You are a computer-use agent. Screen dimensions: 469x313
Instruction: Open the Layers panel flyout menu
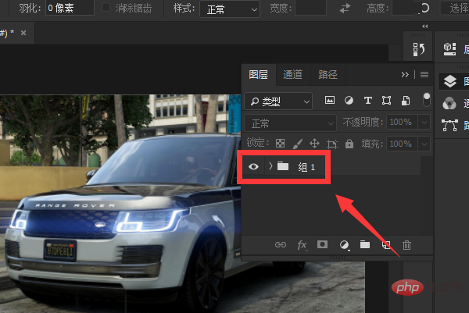424,74
